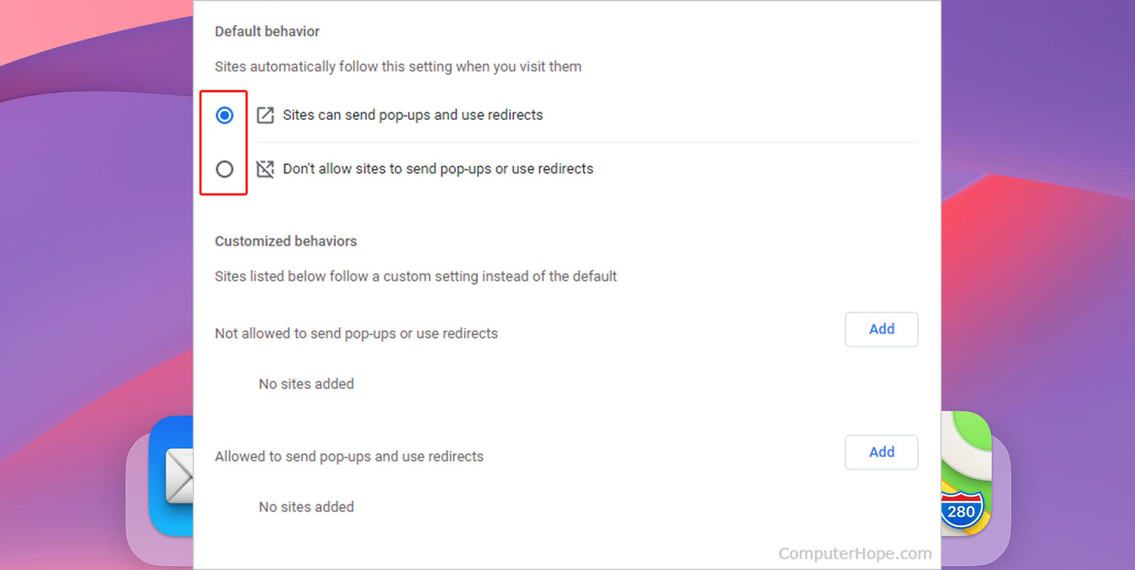Screen dimensions: 1135x570
Task: Click 'Not allowed to send pop-ups' section label
Action: pos(356,334)
